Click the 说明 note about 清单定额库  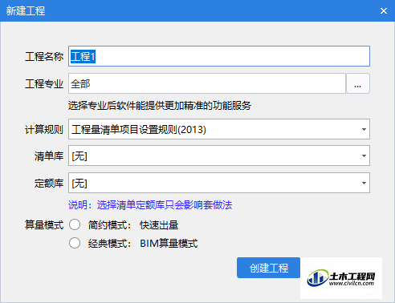[150, 205]
